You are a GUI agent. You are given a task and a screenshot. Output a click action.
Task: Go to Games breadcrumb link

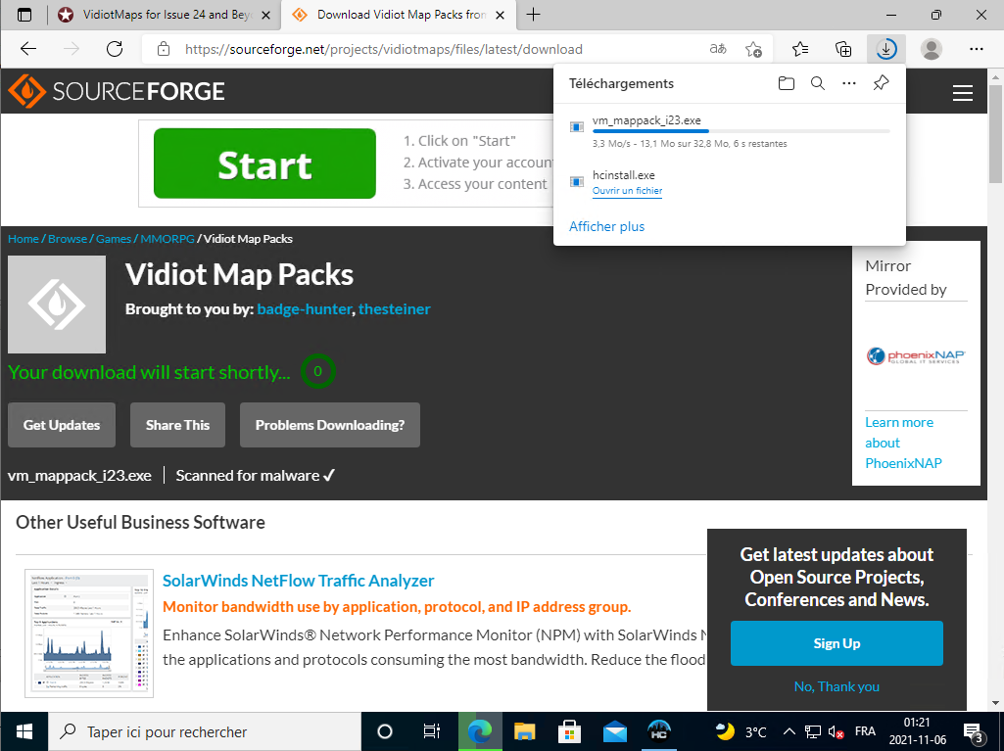tap(114, 239)
